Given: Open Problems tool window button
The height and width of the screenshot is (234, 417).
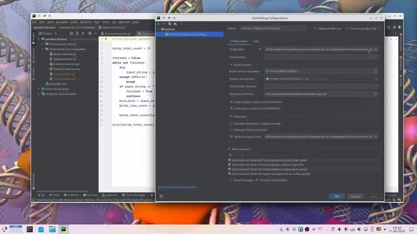Looking at the screenshot, I should (71, 195).
